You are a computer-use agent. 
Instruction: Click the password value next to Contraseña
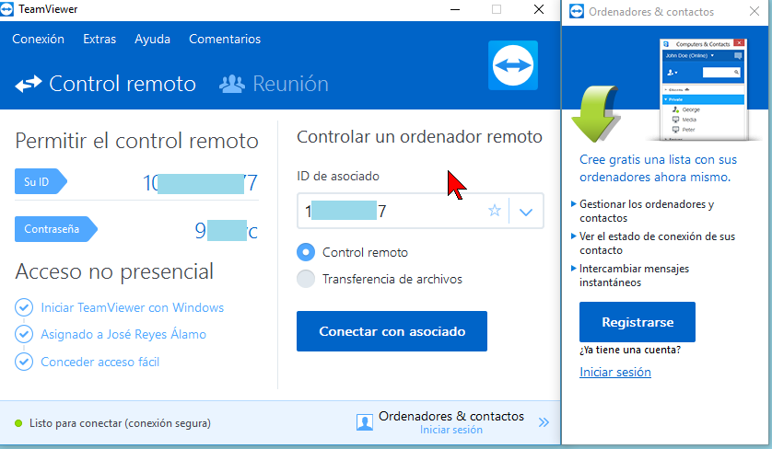click(x=226, y=230)
